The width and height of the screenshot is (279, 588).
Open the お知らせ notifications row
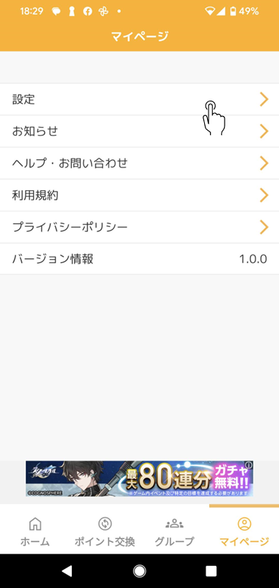pos(139,131)
